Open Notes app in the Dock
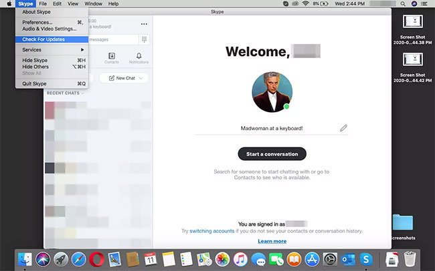 (169, 260)
